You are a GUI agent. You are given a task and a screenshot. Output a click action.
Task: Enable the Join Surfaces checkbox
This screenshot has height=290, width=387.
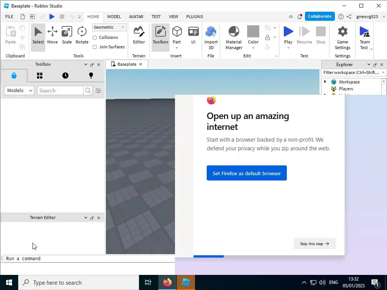coord(94,47)
